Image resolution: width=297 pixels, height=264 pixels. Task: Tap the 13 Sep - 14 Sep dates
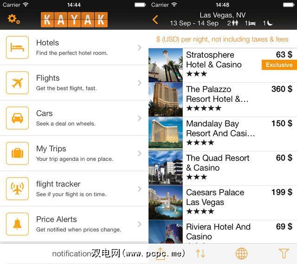pos(194,23)
